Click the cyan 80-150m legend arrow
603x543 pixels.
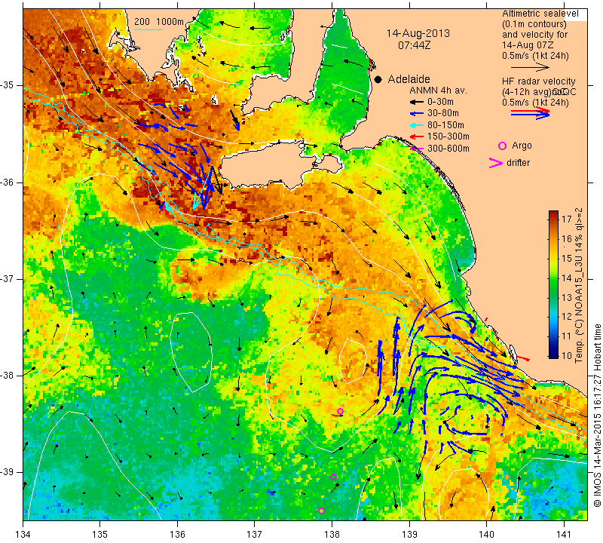pyautogui.click(x=416, y=125)
